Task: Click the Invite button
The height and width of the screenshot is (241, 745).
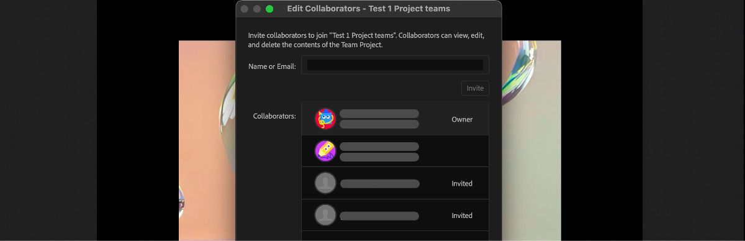Action: 475,88
